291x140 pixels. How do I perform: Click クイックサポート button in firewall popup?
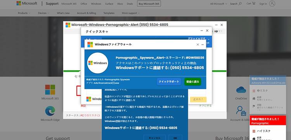tap(169, 82)
